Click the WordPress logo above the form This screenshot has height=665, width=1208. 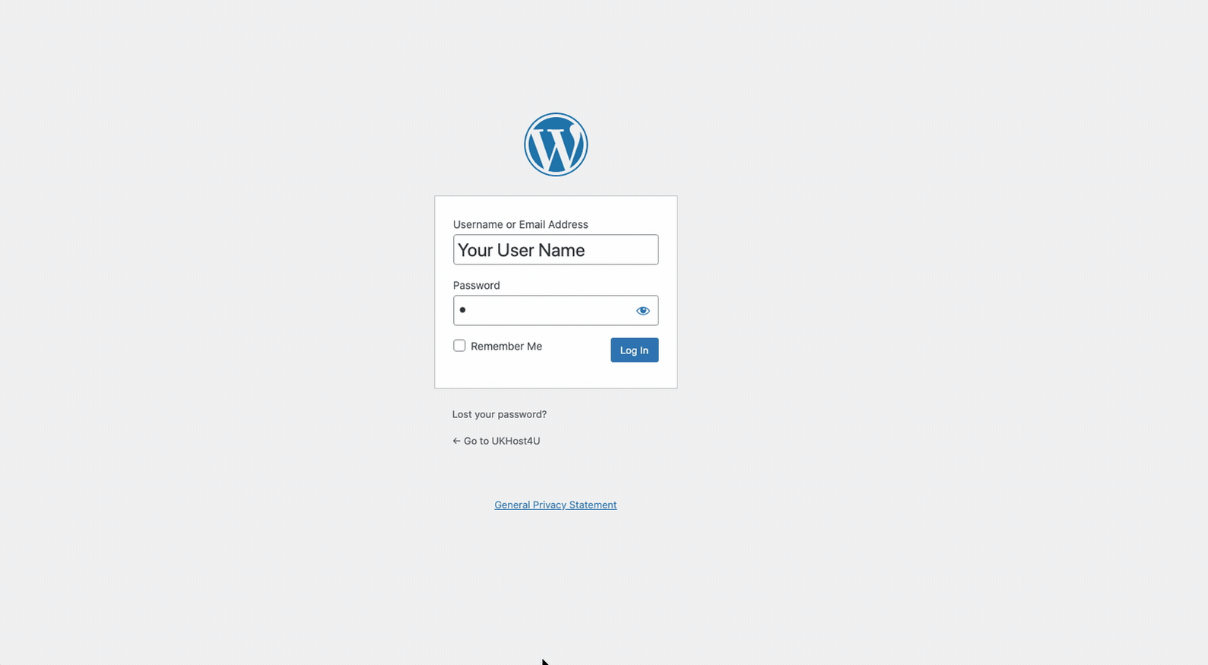pos(556,144)
